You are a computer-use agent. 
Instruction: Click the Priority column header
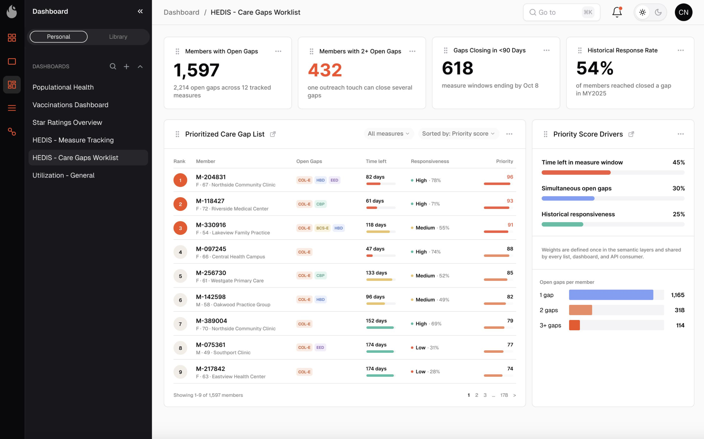504,161
